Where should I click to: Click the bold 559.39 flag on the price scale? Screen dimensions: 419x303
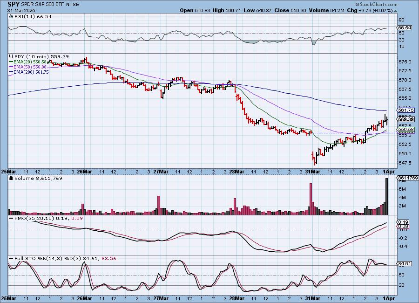click(406, 119)
